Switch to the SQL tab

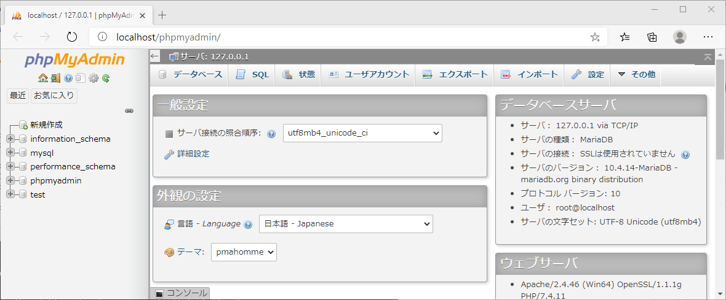pos(252,75)
